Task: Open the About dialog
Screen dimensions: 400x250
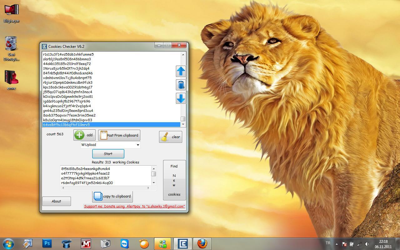Action: tap(57, 201)
